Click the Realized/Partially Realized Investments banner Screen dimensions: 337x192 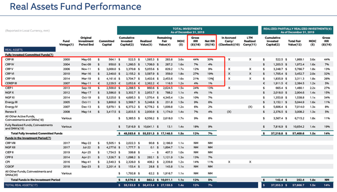[x=297, y=30]
